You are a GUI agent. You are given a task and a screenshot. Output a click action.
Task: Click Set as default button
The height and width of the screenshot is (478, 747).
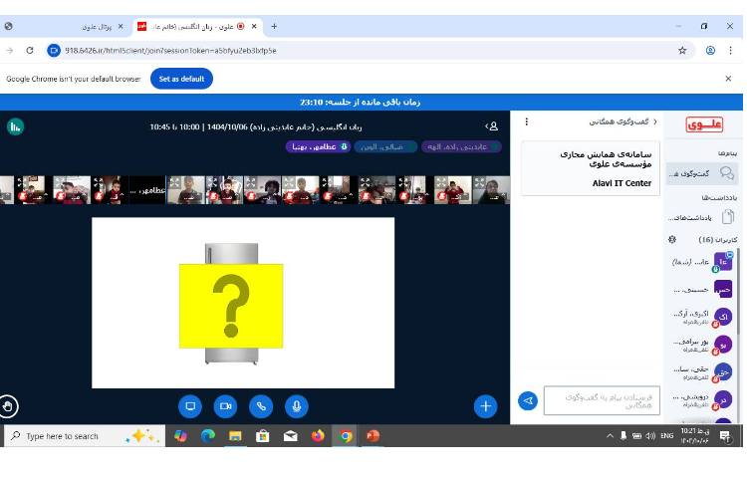(x=181, y=79)
